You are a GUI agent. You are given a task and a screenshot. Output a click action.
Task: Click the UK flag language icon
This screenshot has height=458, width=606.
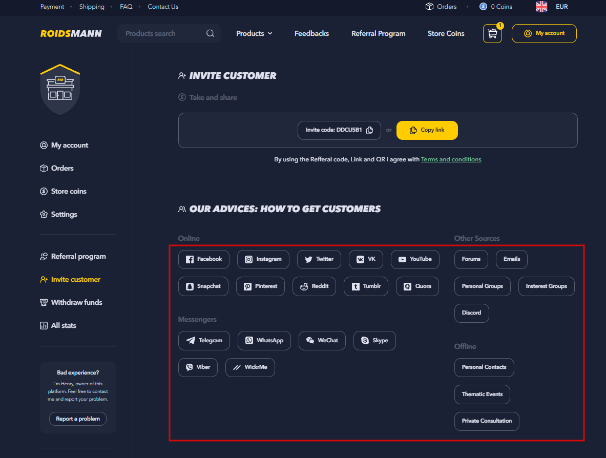[541, 7]
